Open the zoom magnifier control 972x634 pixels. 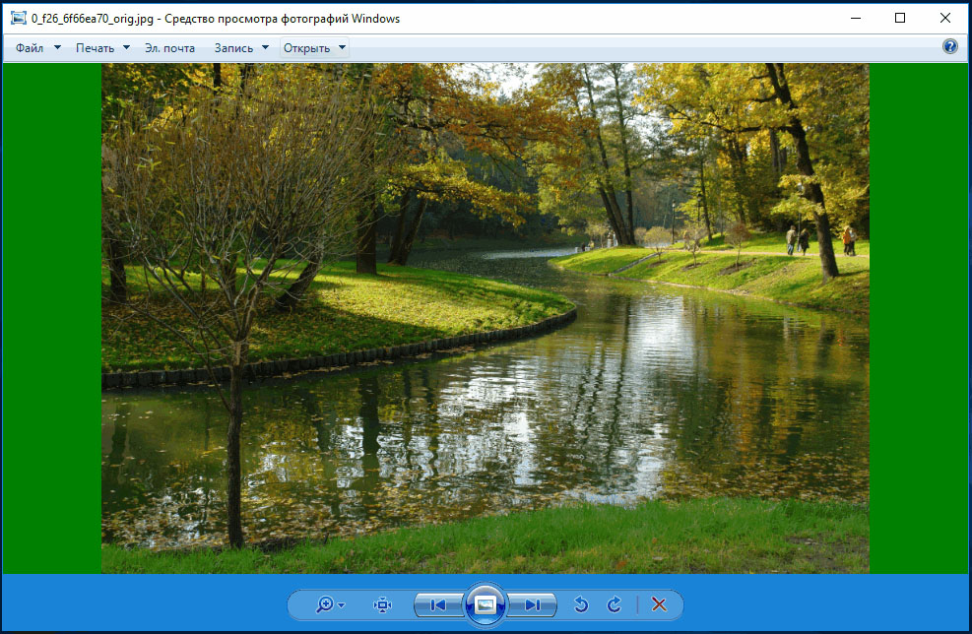(x=325, y=604)
